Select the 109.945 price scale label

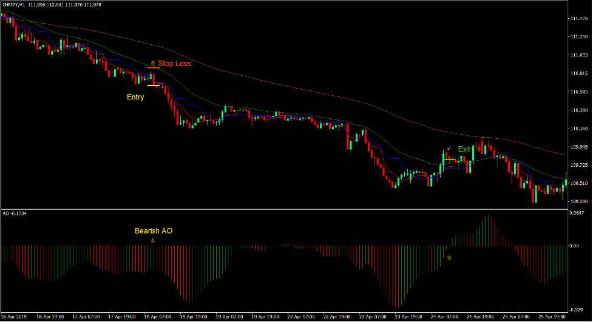point(579,147)
